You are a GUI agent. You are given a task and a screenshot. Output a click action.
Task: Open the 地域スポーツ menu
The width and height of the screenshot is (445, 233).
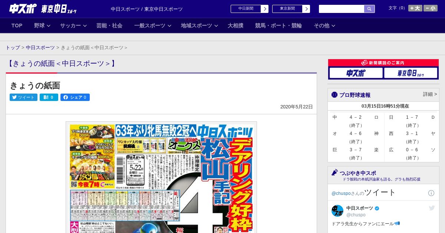(197, 26)
